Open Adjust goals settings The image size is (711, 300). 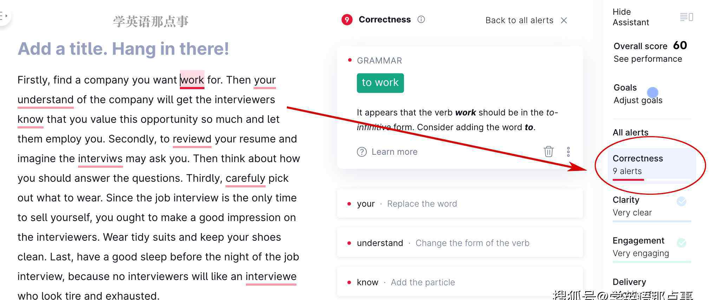tap(638, 100)
